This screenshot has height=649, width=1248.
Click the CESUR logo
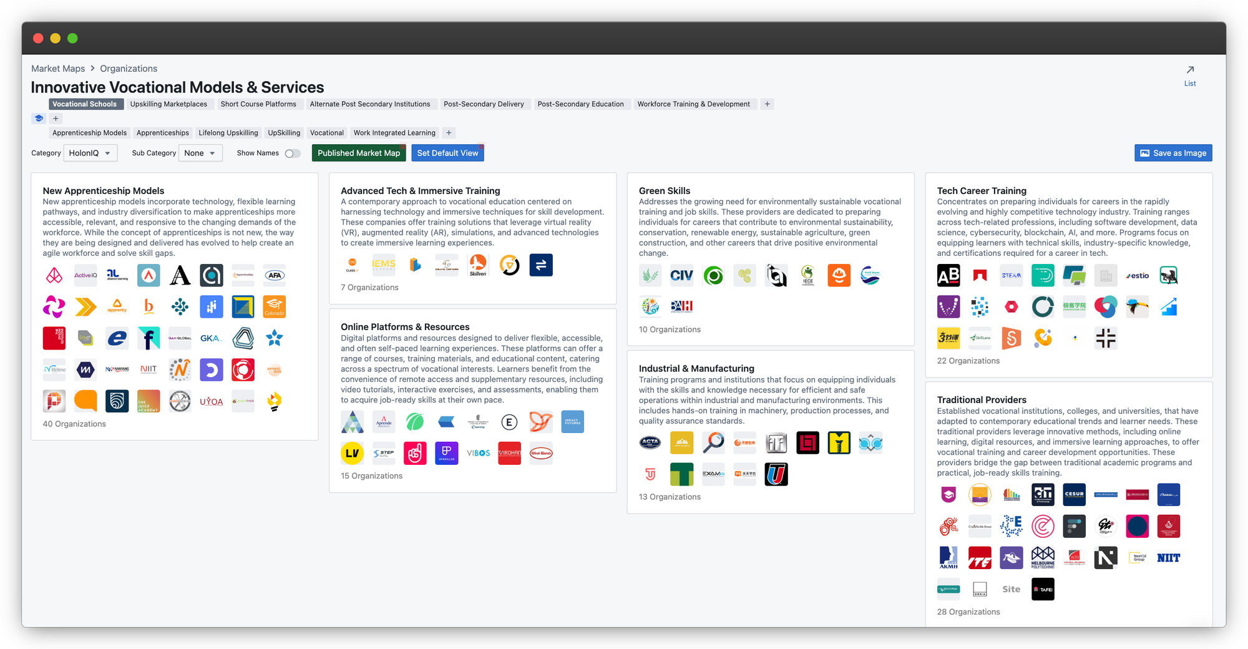pyautogui.click(x=1075, y=495)
